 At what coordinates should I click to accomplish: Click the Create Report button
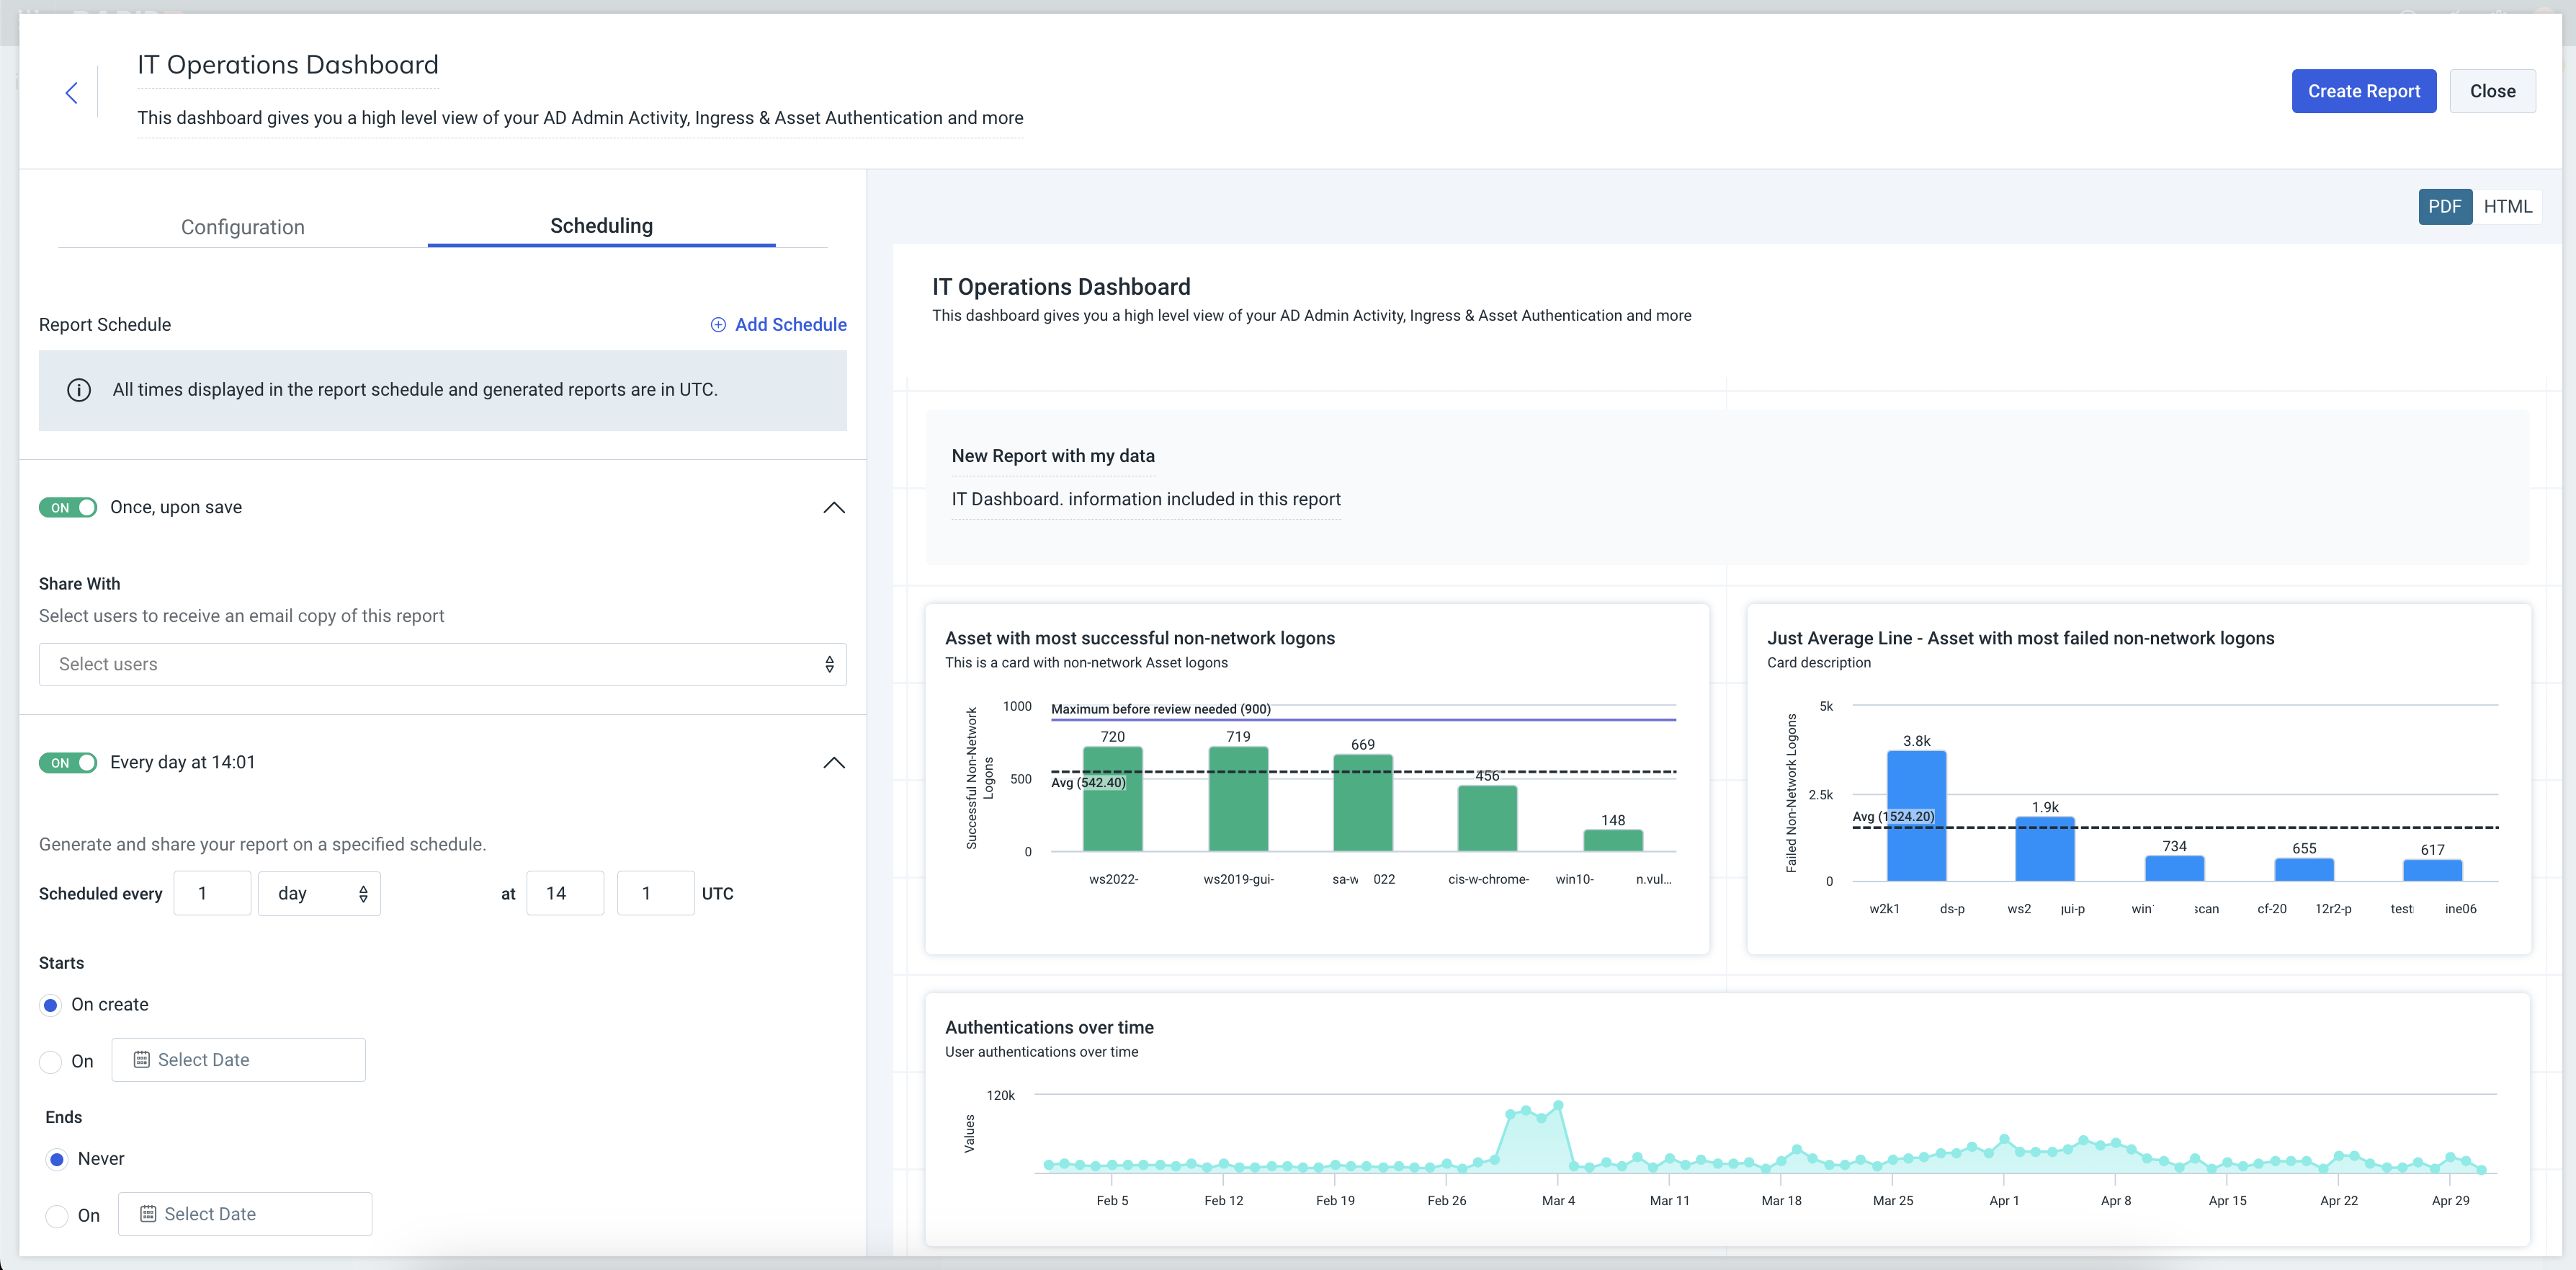[2363, 91]
